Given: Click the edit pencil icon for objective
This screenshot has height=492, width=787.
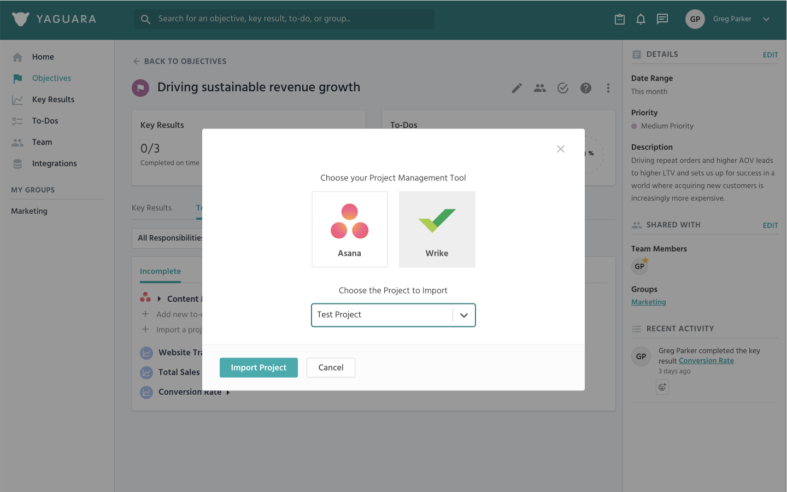Looking at the screenshot, I should click(x=516, y=88).
